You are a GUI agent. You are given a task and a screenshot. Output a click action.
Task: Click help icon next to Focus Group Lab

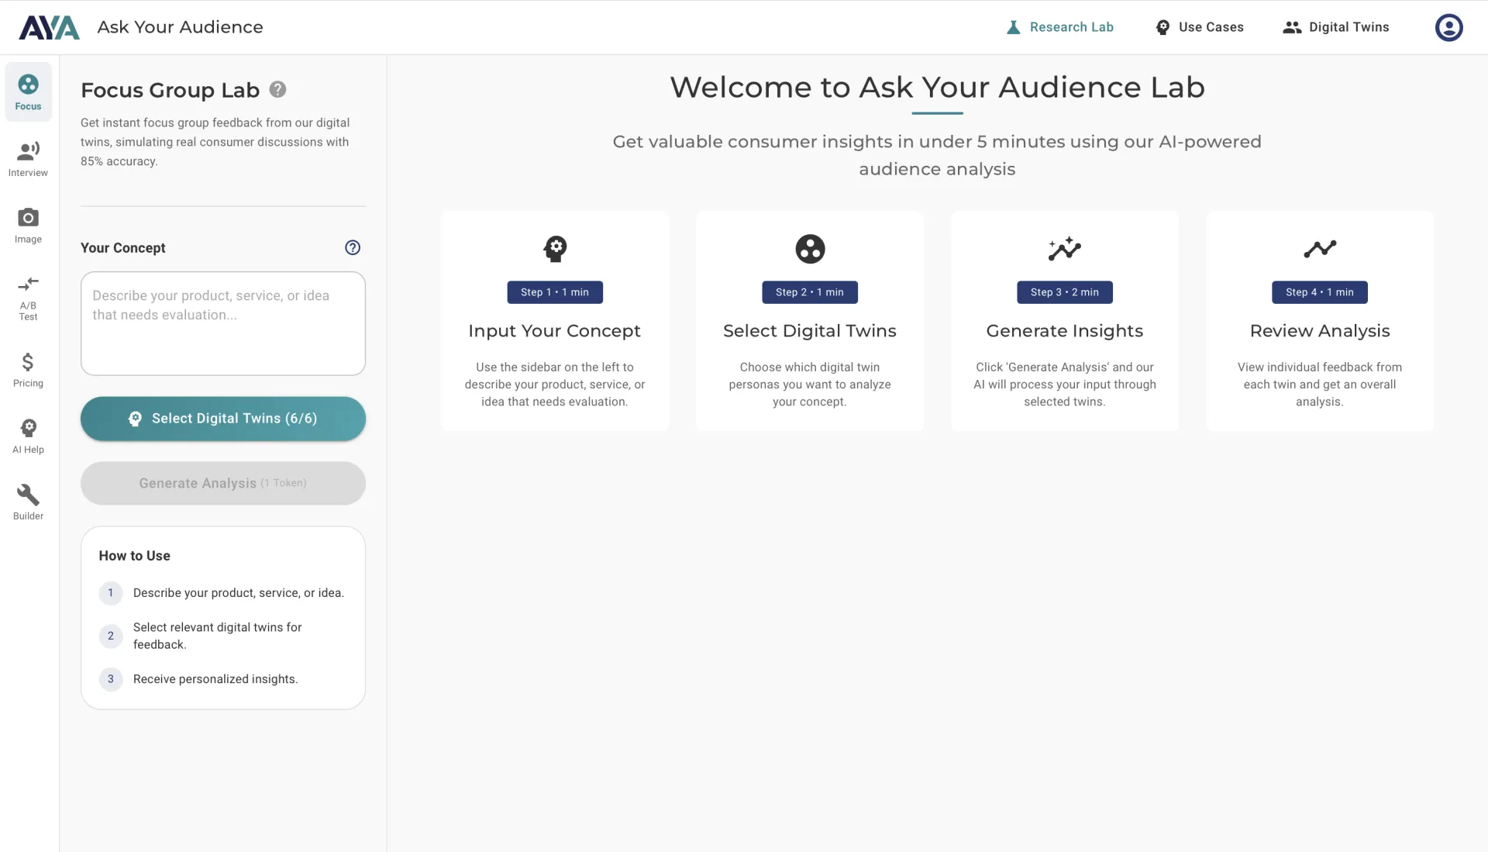point(277,90)
